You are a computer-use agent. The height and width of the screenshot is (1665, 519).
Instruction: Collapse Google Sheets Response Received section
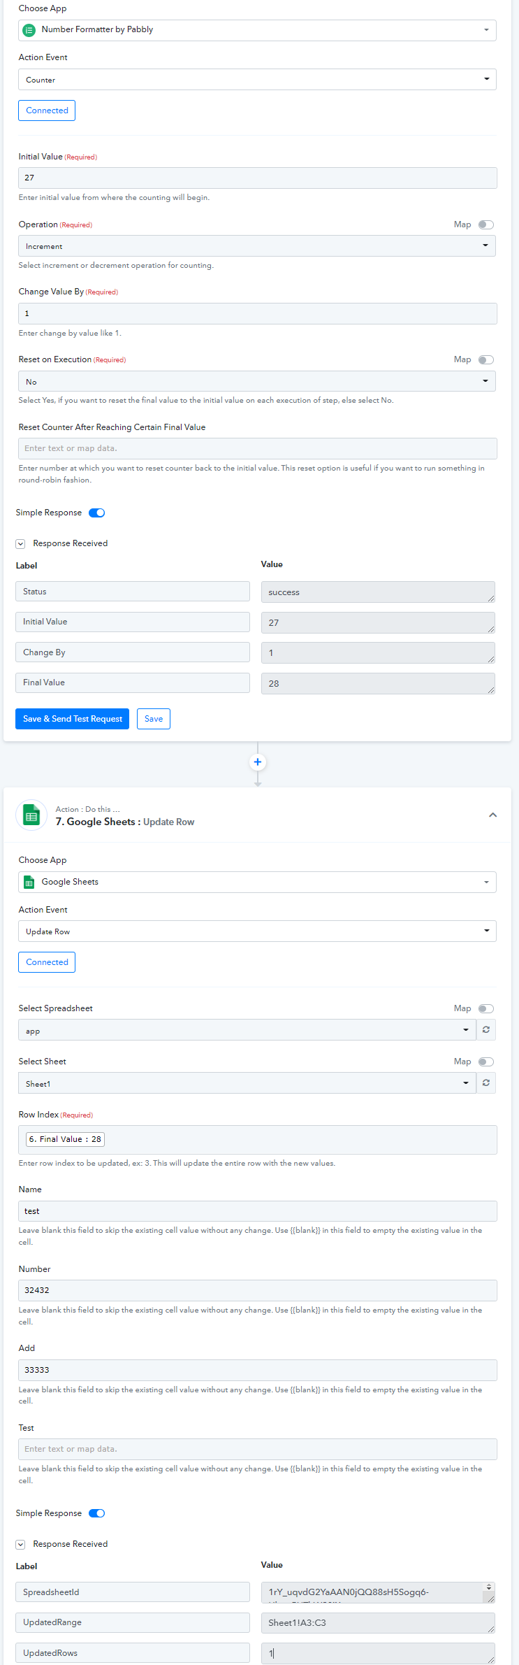[x=20, y=1544]
